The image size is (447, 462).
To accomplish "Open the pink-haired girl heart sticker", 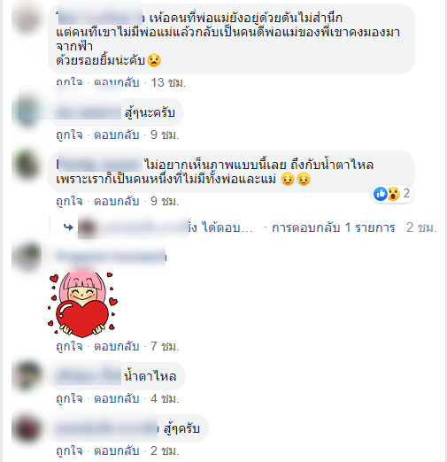I will pos(82,304).
